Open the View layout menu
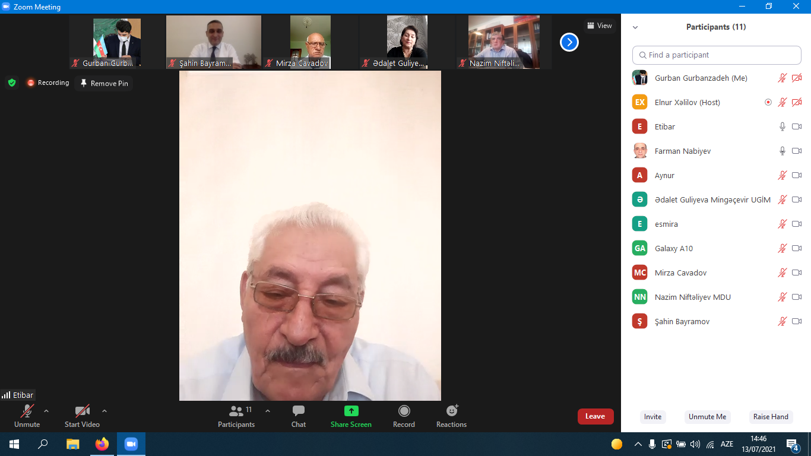 (600, 26)
